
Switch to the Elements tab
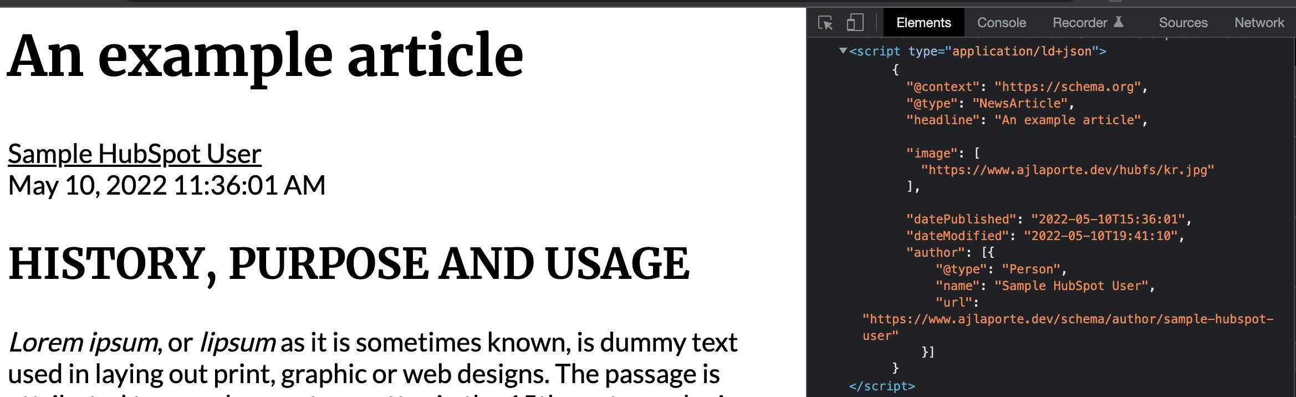pos(923,23)
